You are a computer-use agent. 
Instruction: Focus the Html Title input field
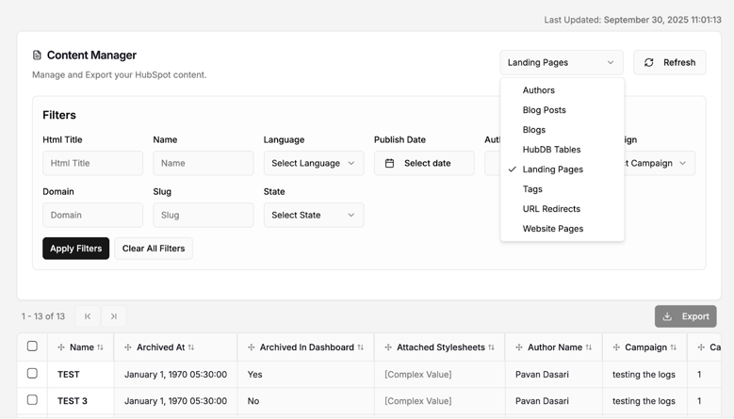pyautogui.click(x=92, y=163)
